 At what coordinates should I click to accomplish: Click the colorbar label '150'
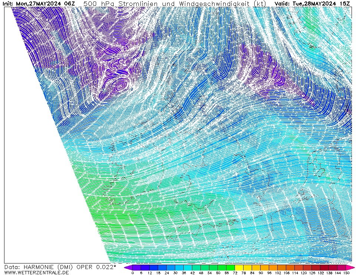[346, 273]
